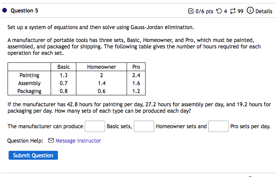Click the envelope icon in Question Help
Screen dimensions: 279x177
point(51,141)
